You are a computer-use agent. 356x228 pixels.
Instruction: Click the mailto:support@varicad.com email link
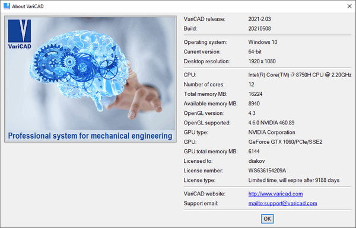[282, 203]
